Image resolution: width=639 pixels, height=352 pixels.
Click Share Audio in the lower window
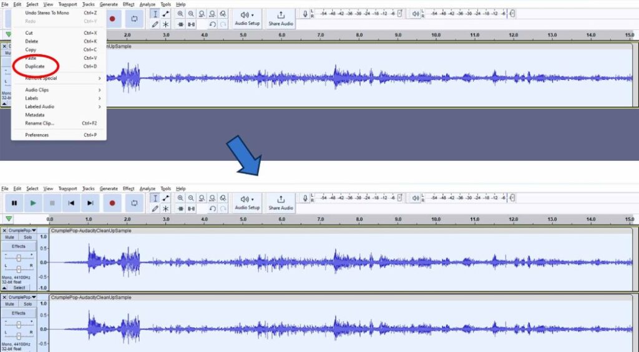tap(281, 202)
